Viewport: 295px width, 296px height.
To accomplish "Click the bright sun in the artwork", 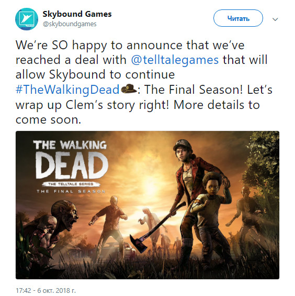I will click(x=151, y=186).
